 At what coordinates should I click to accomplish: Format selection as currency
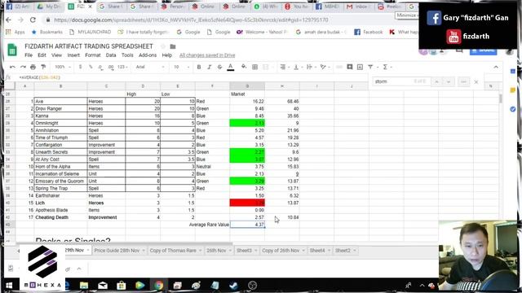coord(80,67)
